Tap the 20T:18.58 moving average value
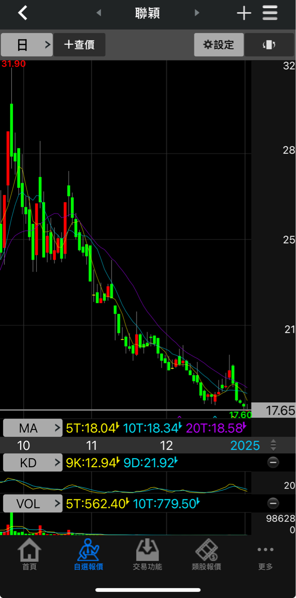296x598 pixels. coord(216,428)
